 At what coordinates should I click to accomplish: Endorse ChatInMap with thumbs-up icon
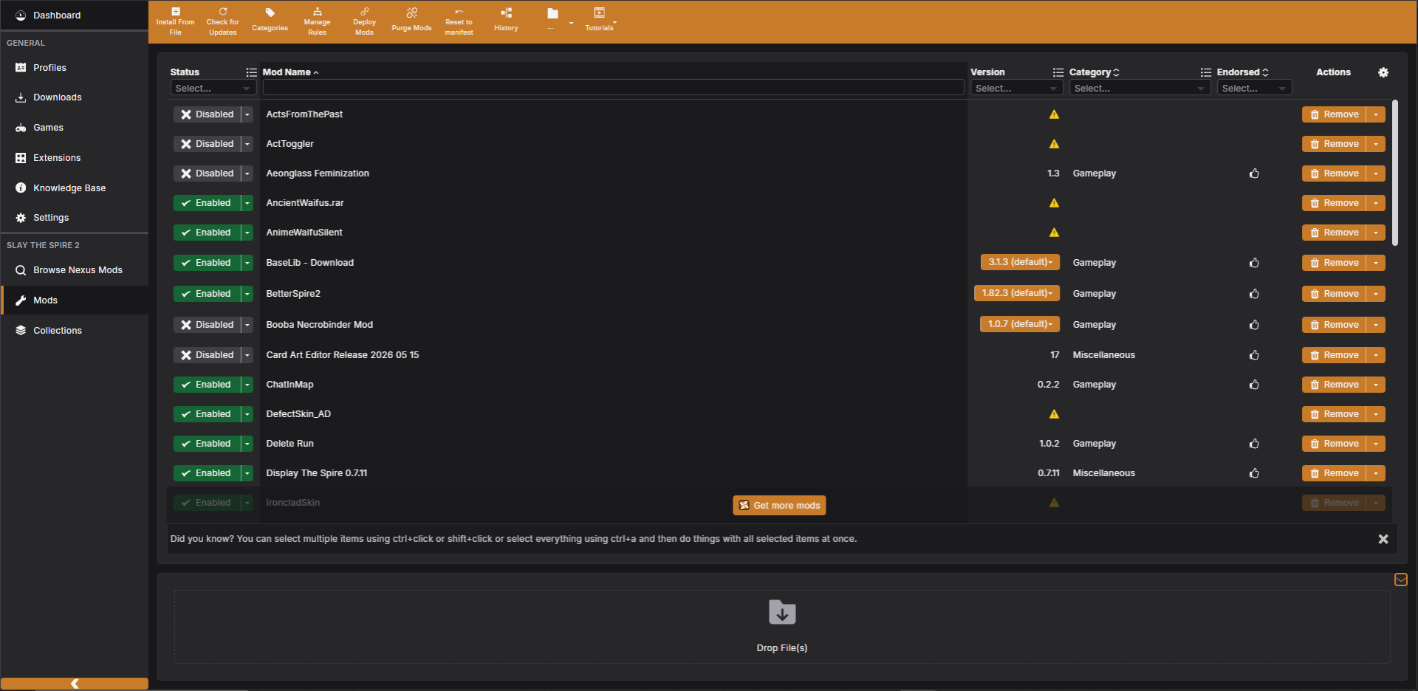pos(1253,385)
